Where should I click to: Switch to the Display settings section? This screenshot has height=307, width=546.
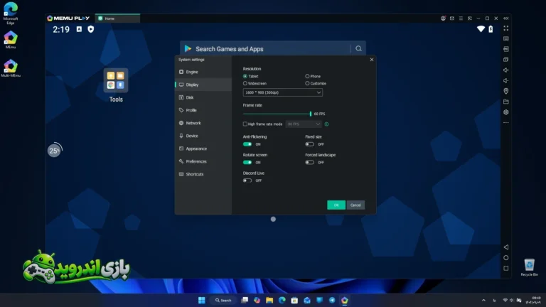[203, 85]
